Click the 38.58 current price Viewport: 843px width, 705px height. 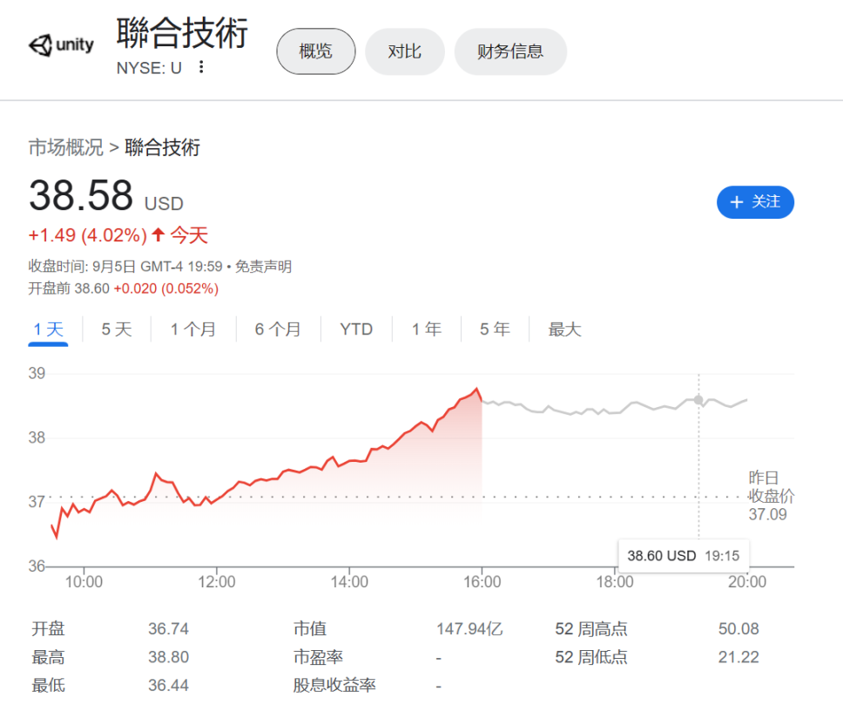pos(81,195)
